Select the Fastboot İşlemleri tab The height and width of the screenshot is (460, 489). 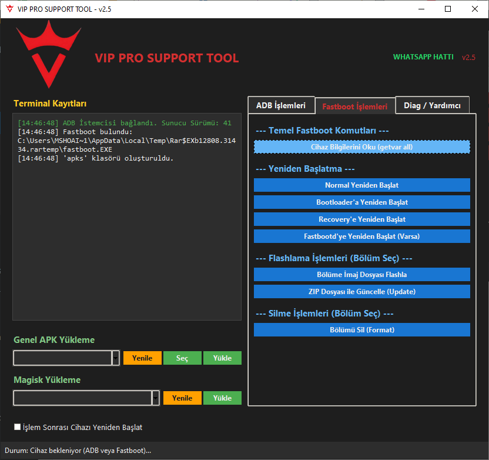pos(355,105)
